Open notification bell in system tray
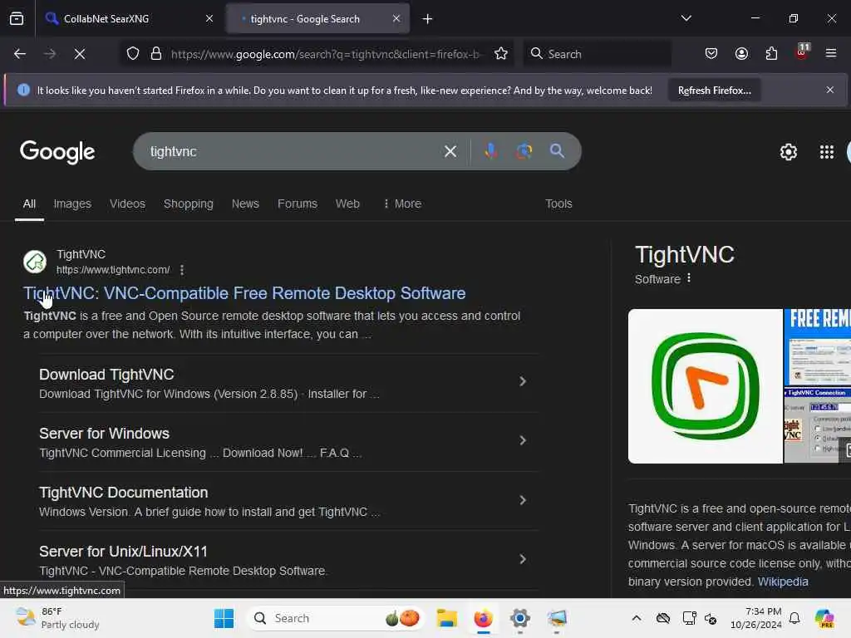Screen dimensions: 851x638 (794, 618)
